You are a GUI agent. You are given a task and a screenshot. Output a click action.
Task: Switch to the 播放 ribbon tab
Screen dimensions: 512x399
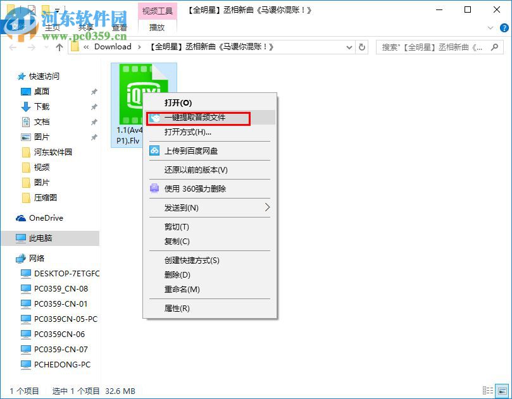[x=156, y=28]
